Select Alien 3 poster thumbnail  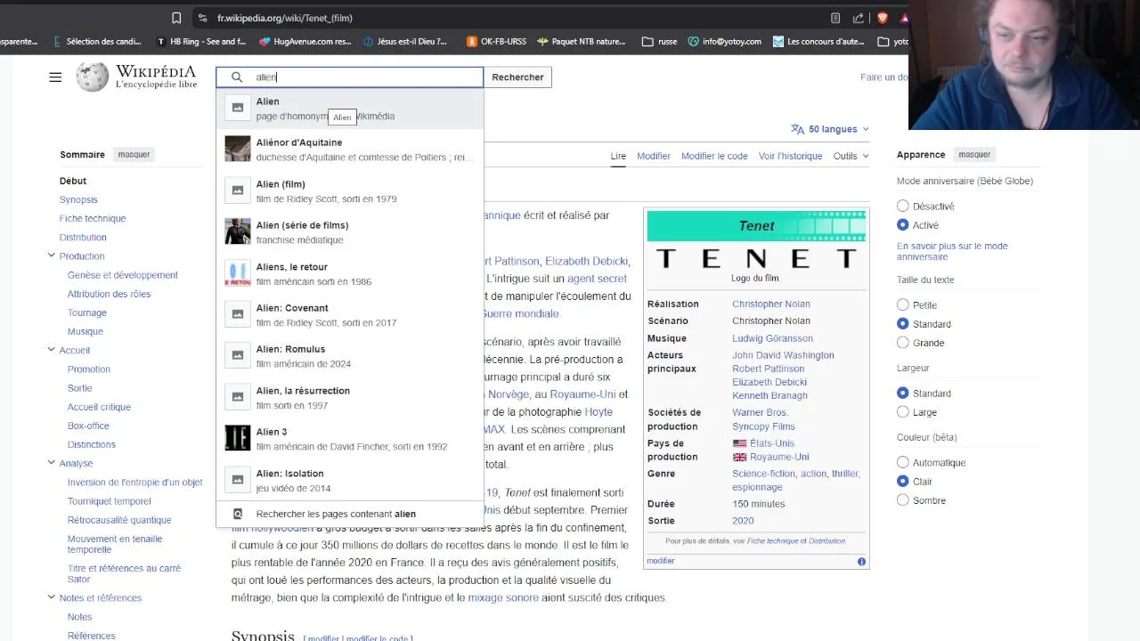click(238, 438)
